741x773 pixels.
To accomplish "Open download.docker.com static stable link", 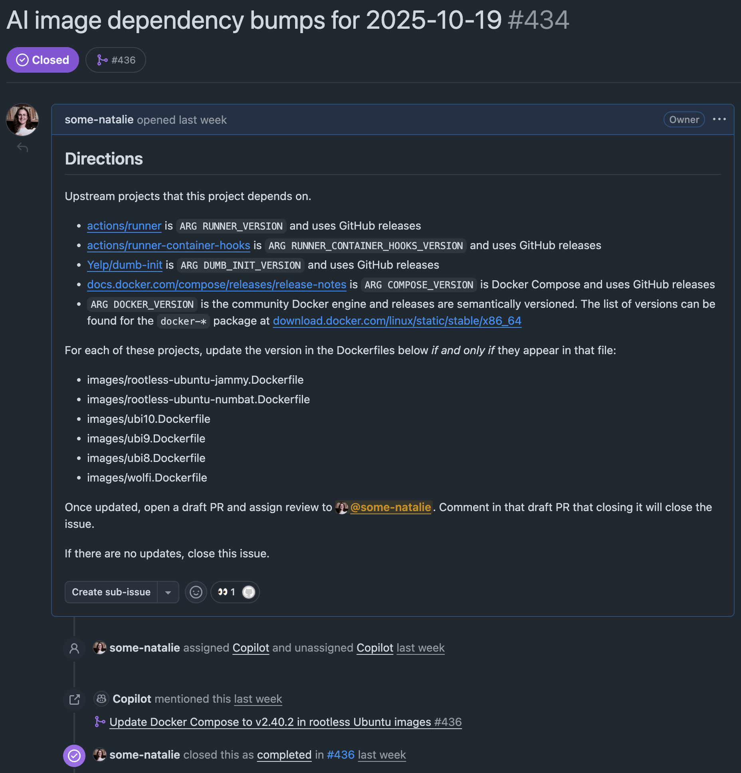I will tap(397, 321).
